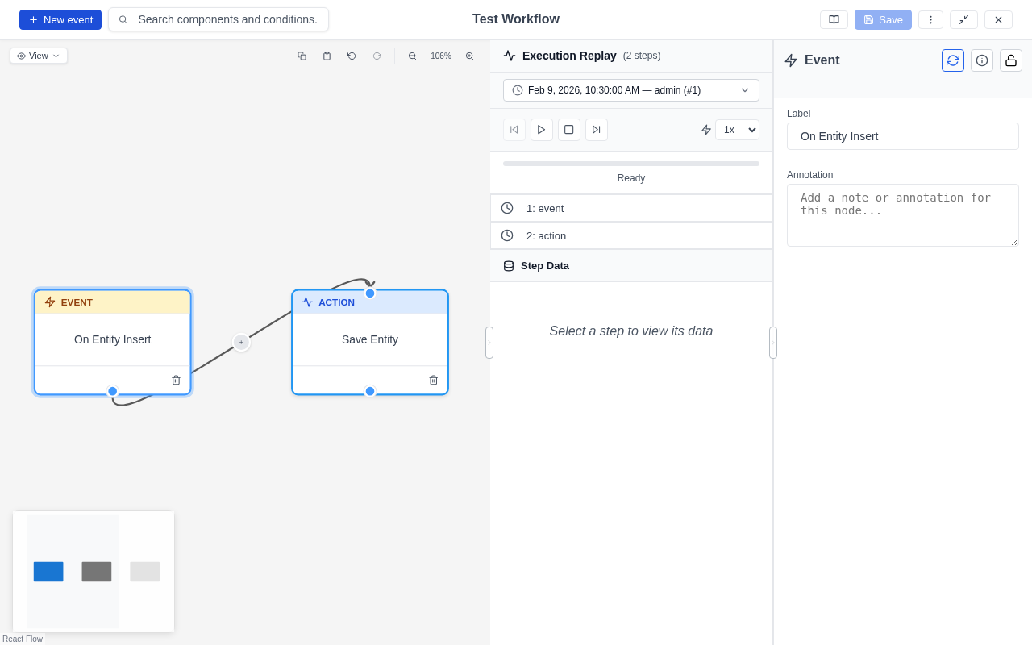The width and height of the screenshot is (1032, 645).
Task: Toggle the lock on the Event panel
Action: [x=1010, y=60]
